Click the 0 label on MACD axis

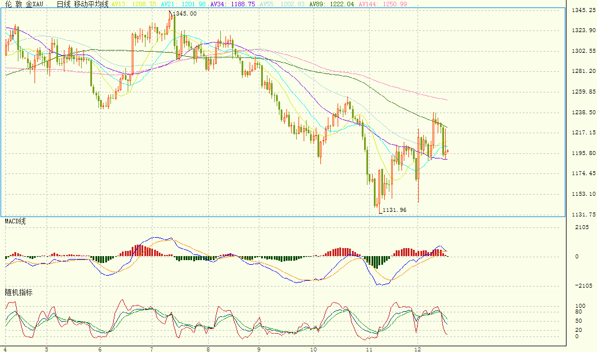tap(577, 257)
